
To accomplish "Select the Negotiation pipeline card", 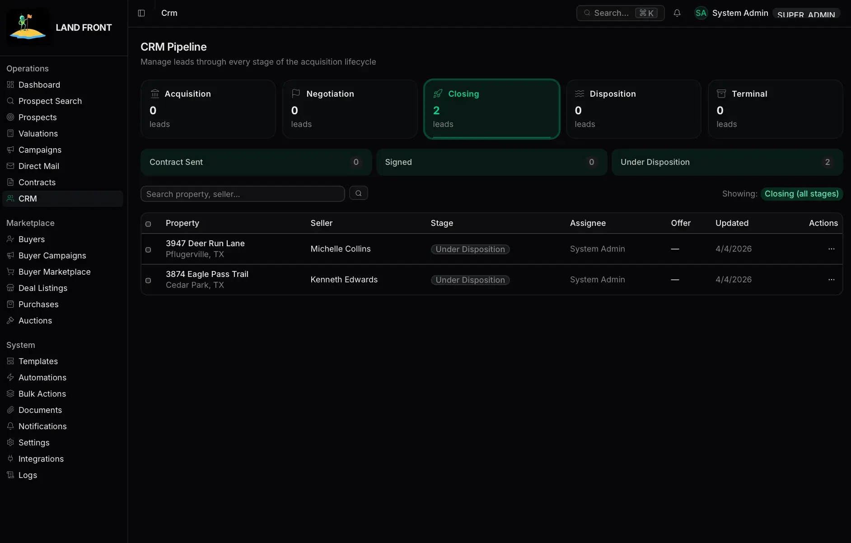I will [350, 109].
